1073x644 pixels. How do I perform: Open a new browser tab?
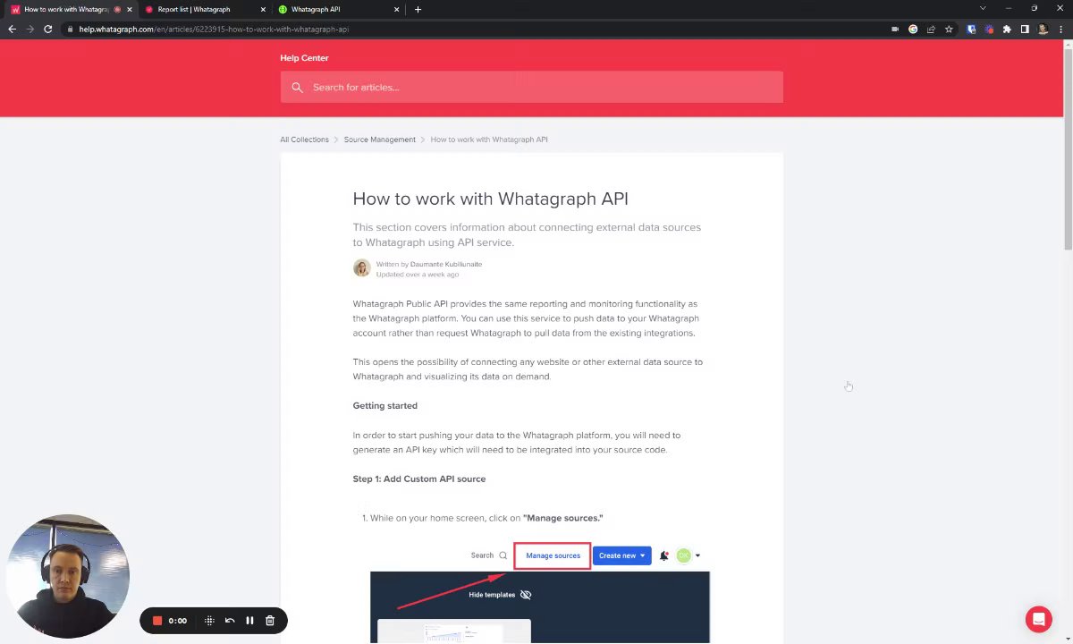coord(418,9)
